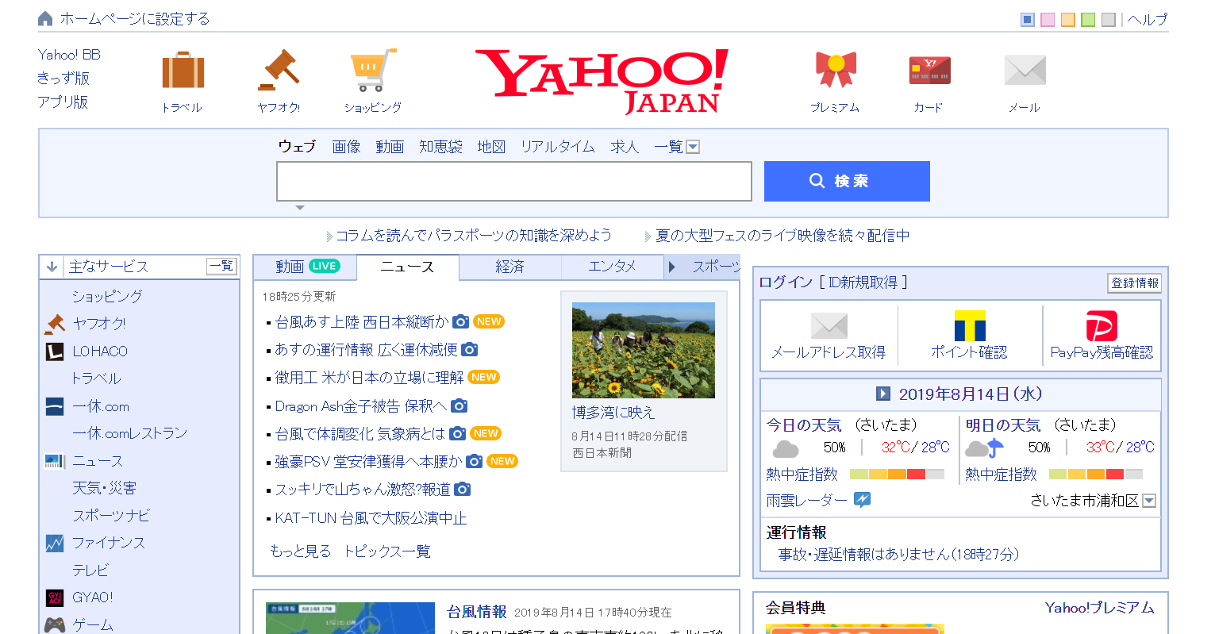The height and width of the screenshot is (634, 1215).
Task: Click into the web search input field
Action: click(514, 182)
